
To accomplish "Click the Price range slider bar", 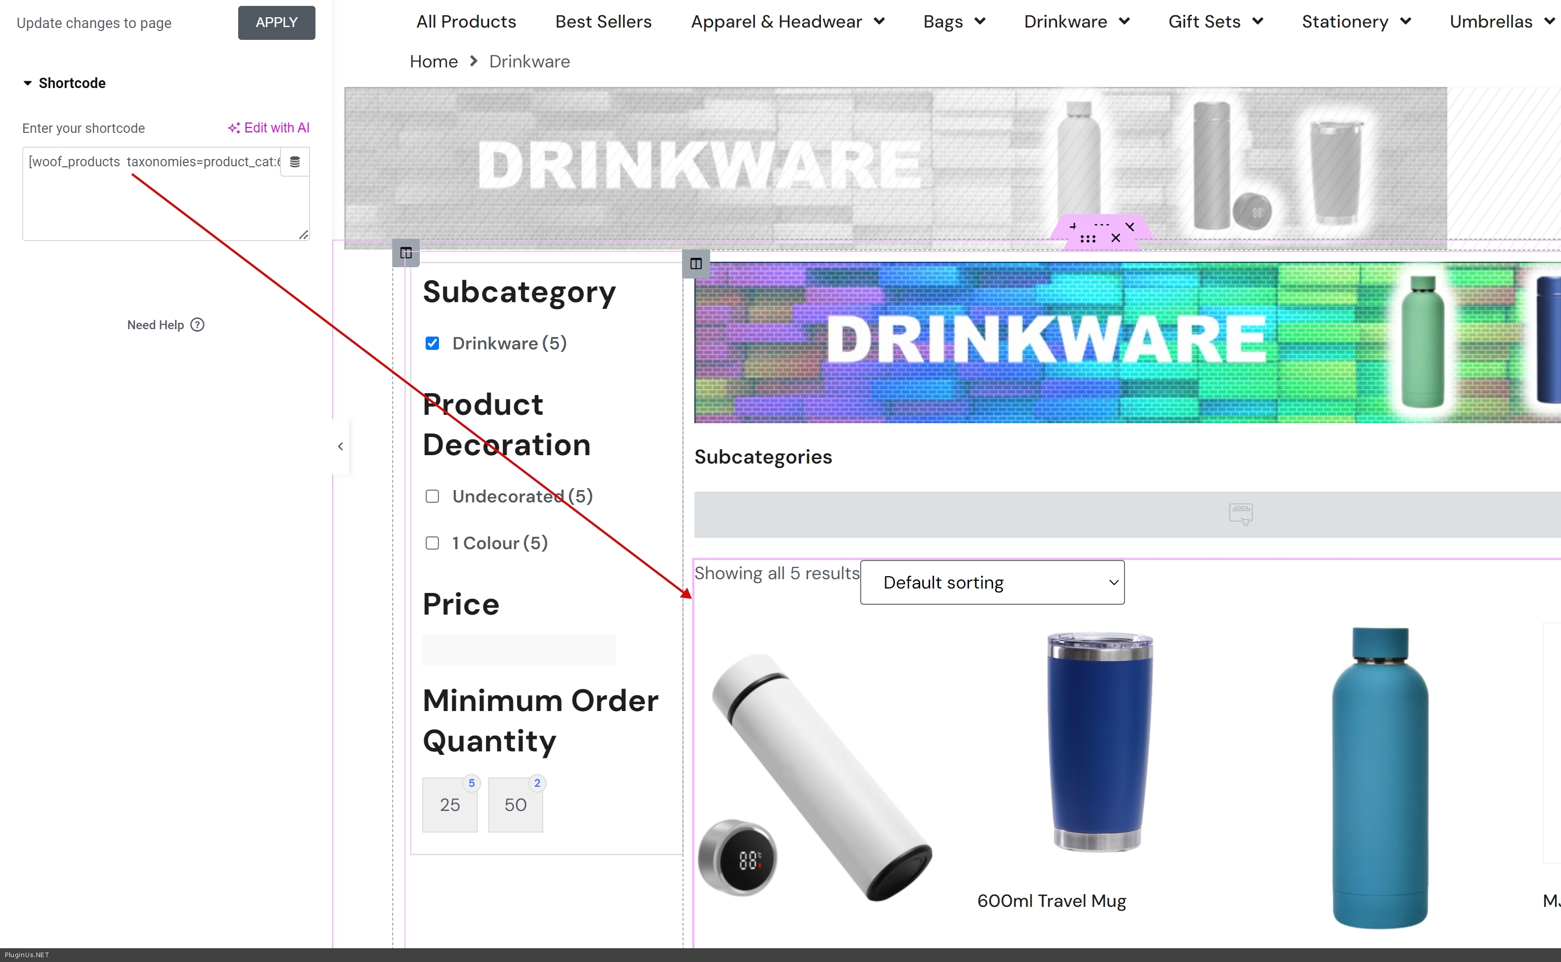I will point(518,650).
